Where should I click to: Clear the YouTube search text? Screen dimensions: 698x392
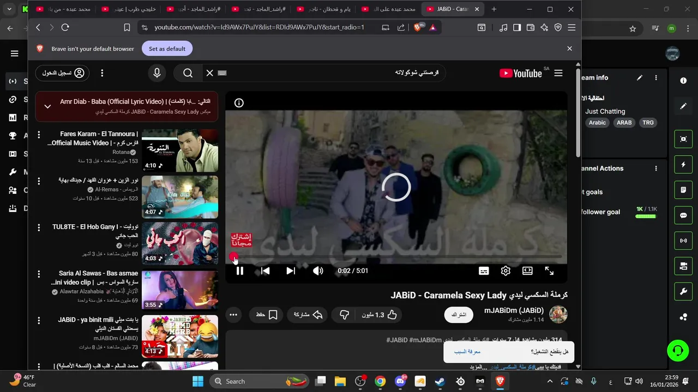[x=209, y=73]
